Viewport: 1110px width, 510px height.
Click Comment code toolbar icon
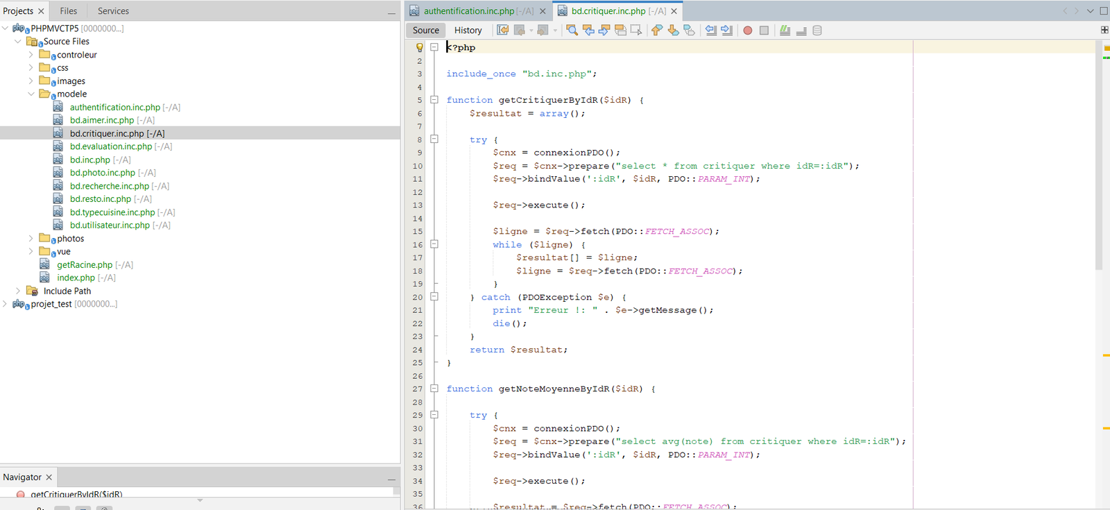pos(785,30)
